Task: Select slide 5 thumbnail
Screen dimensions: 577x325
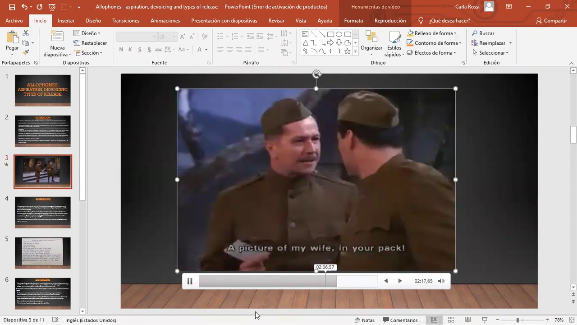Action: pos(43,253)
